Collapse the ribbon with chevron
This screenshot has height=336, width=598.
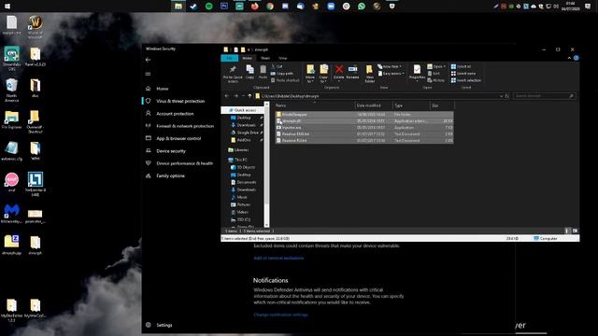coord(569,58)
